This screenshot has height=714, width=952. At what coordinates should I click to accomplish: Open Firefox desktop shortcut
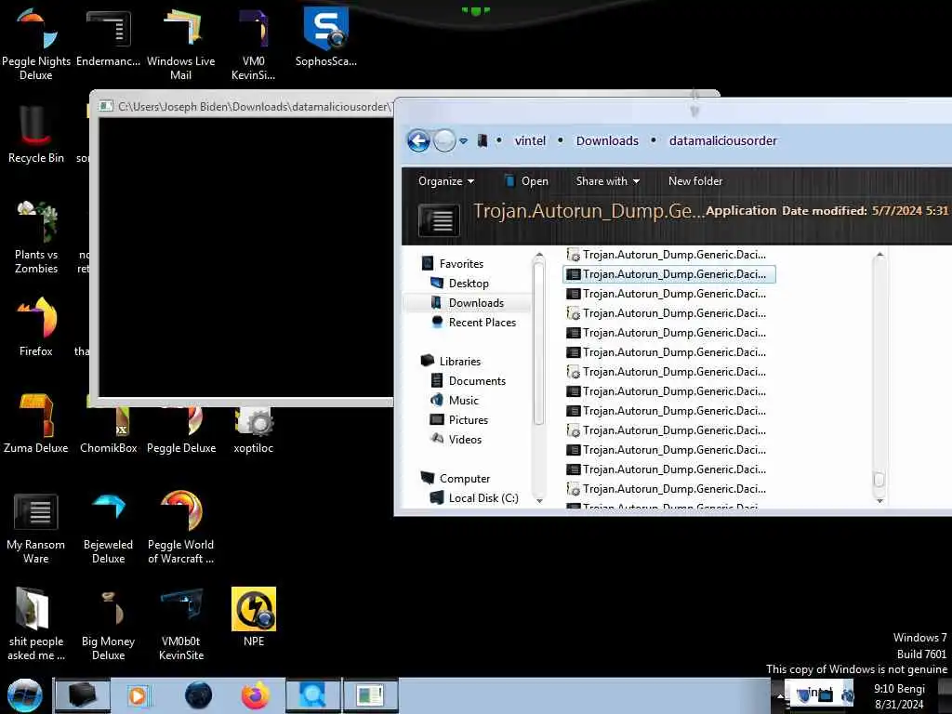(36, 327)
